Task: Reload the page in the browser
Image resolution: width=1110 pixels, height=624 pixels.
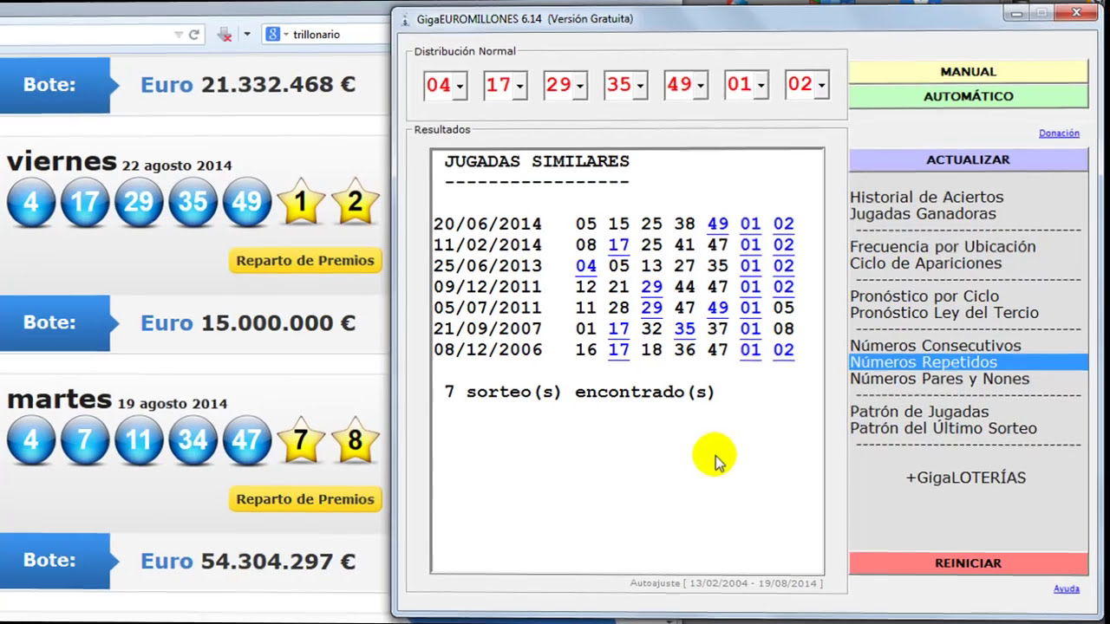Action: coord(194,35)
